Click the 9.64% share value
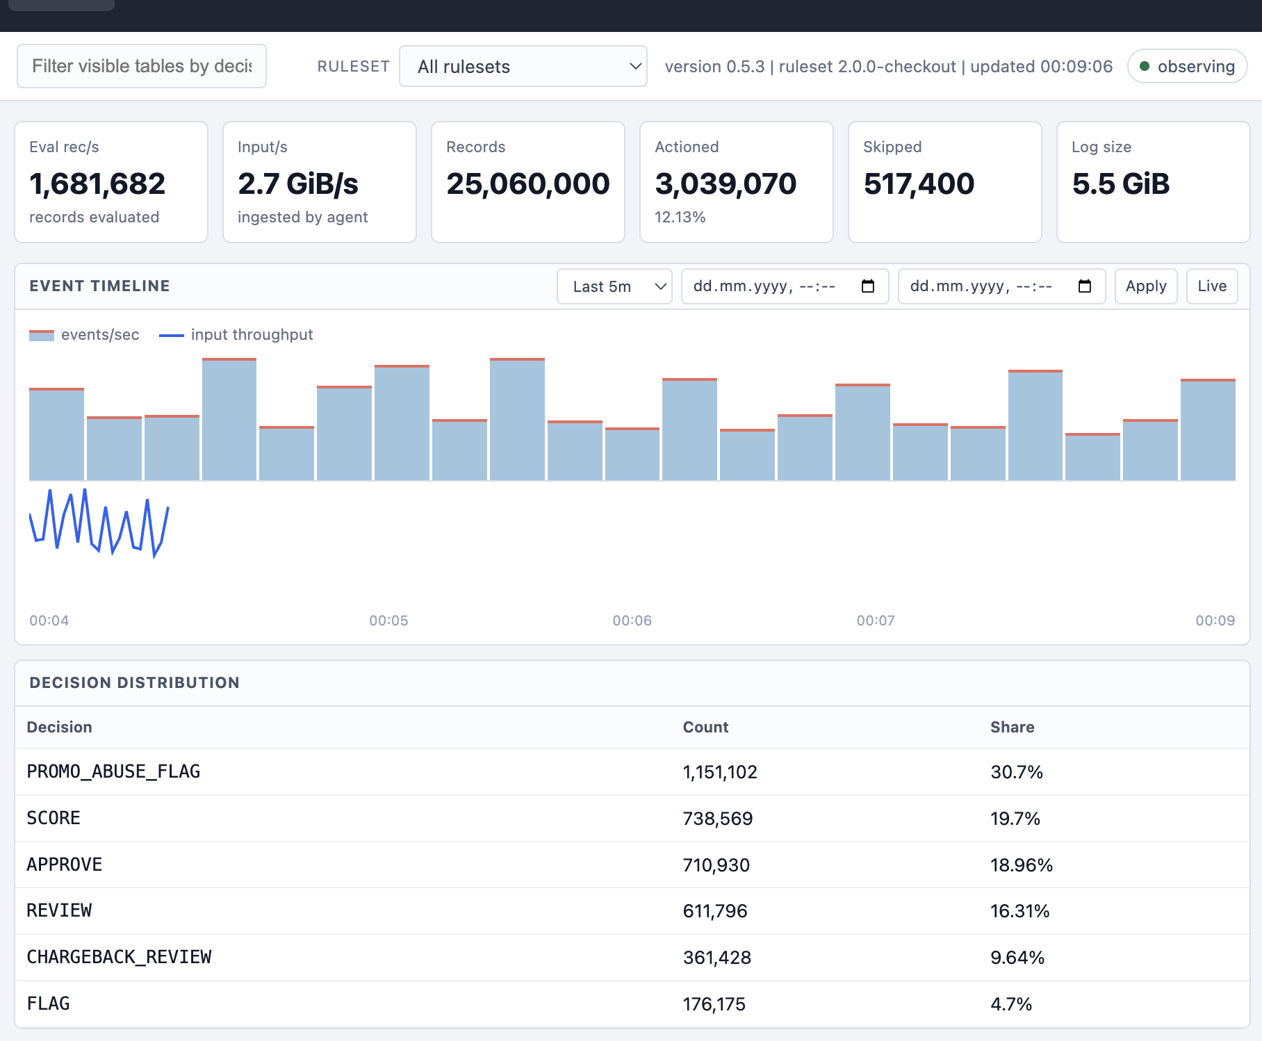Screen dimensions: 1262x1041 (1017, 958)
